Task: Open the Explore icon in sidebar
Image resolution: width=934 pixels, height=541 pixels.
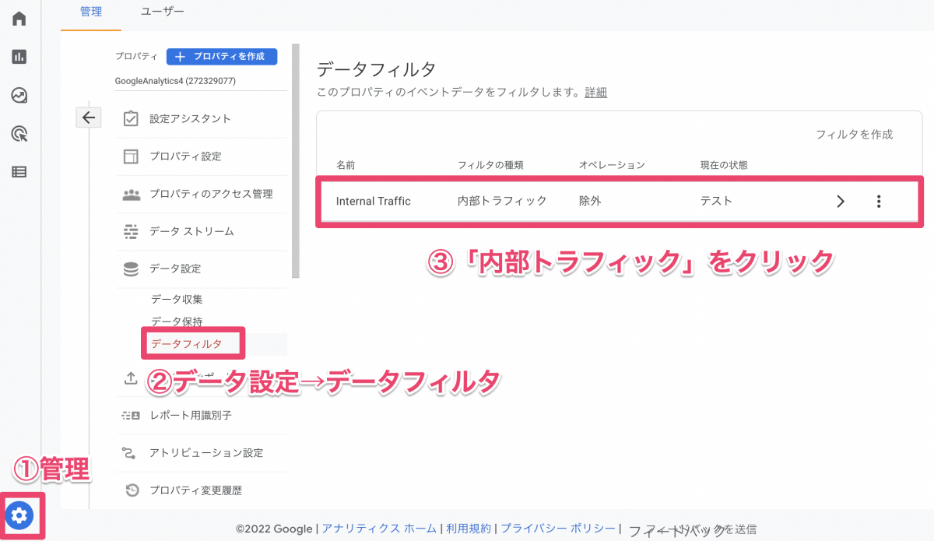Action: pos(19,95)
